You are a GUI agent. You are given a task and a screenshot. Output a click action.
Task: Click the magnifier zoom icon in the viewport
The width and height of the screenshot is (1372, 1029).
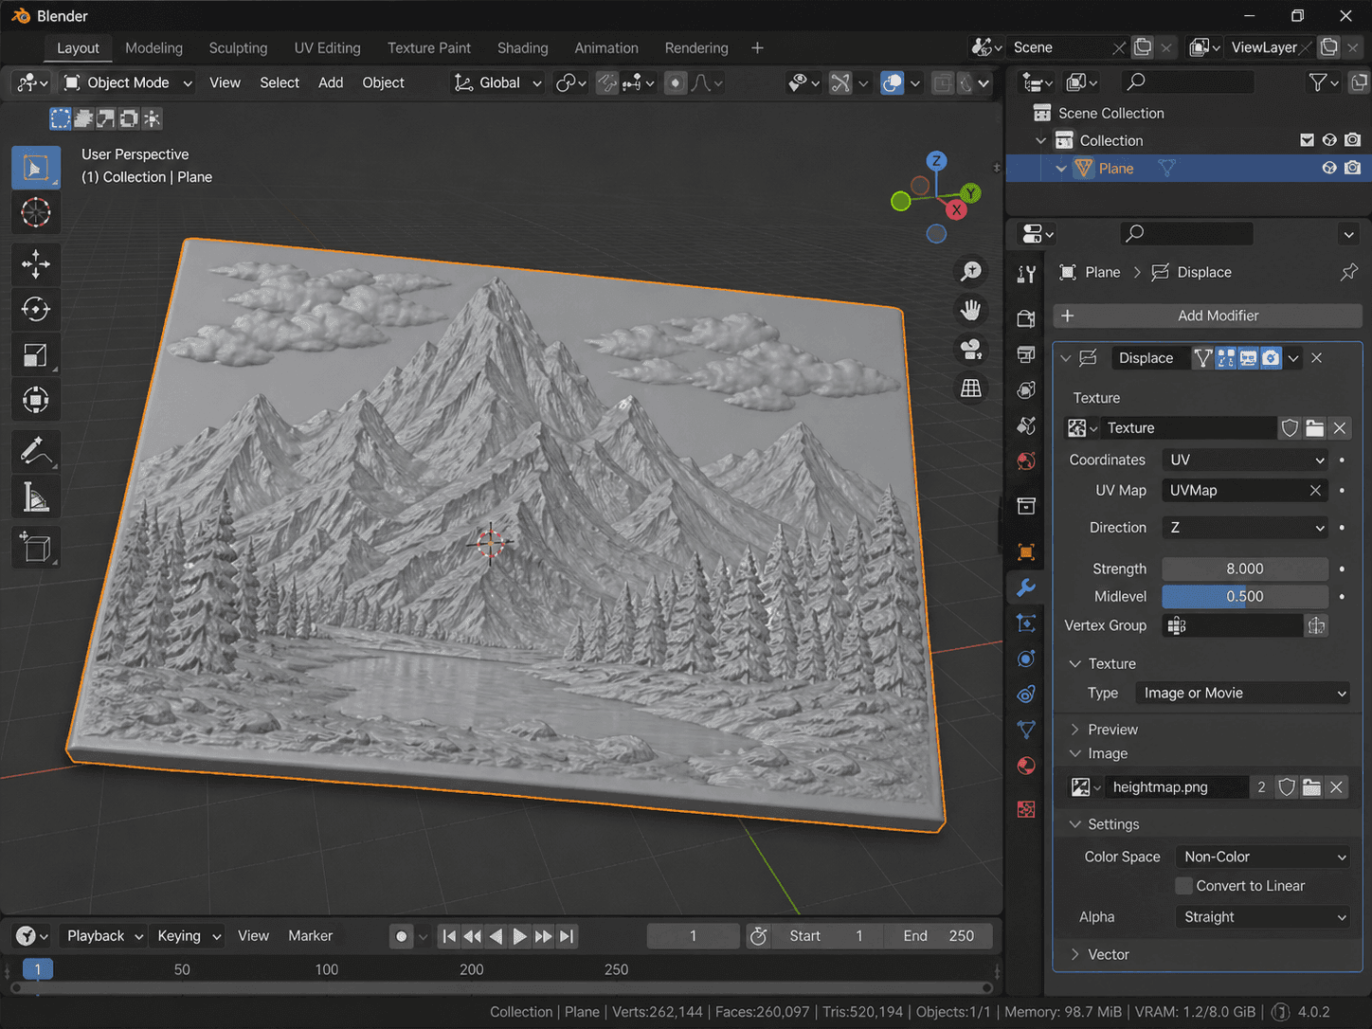click(x=969, y=271)
